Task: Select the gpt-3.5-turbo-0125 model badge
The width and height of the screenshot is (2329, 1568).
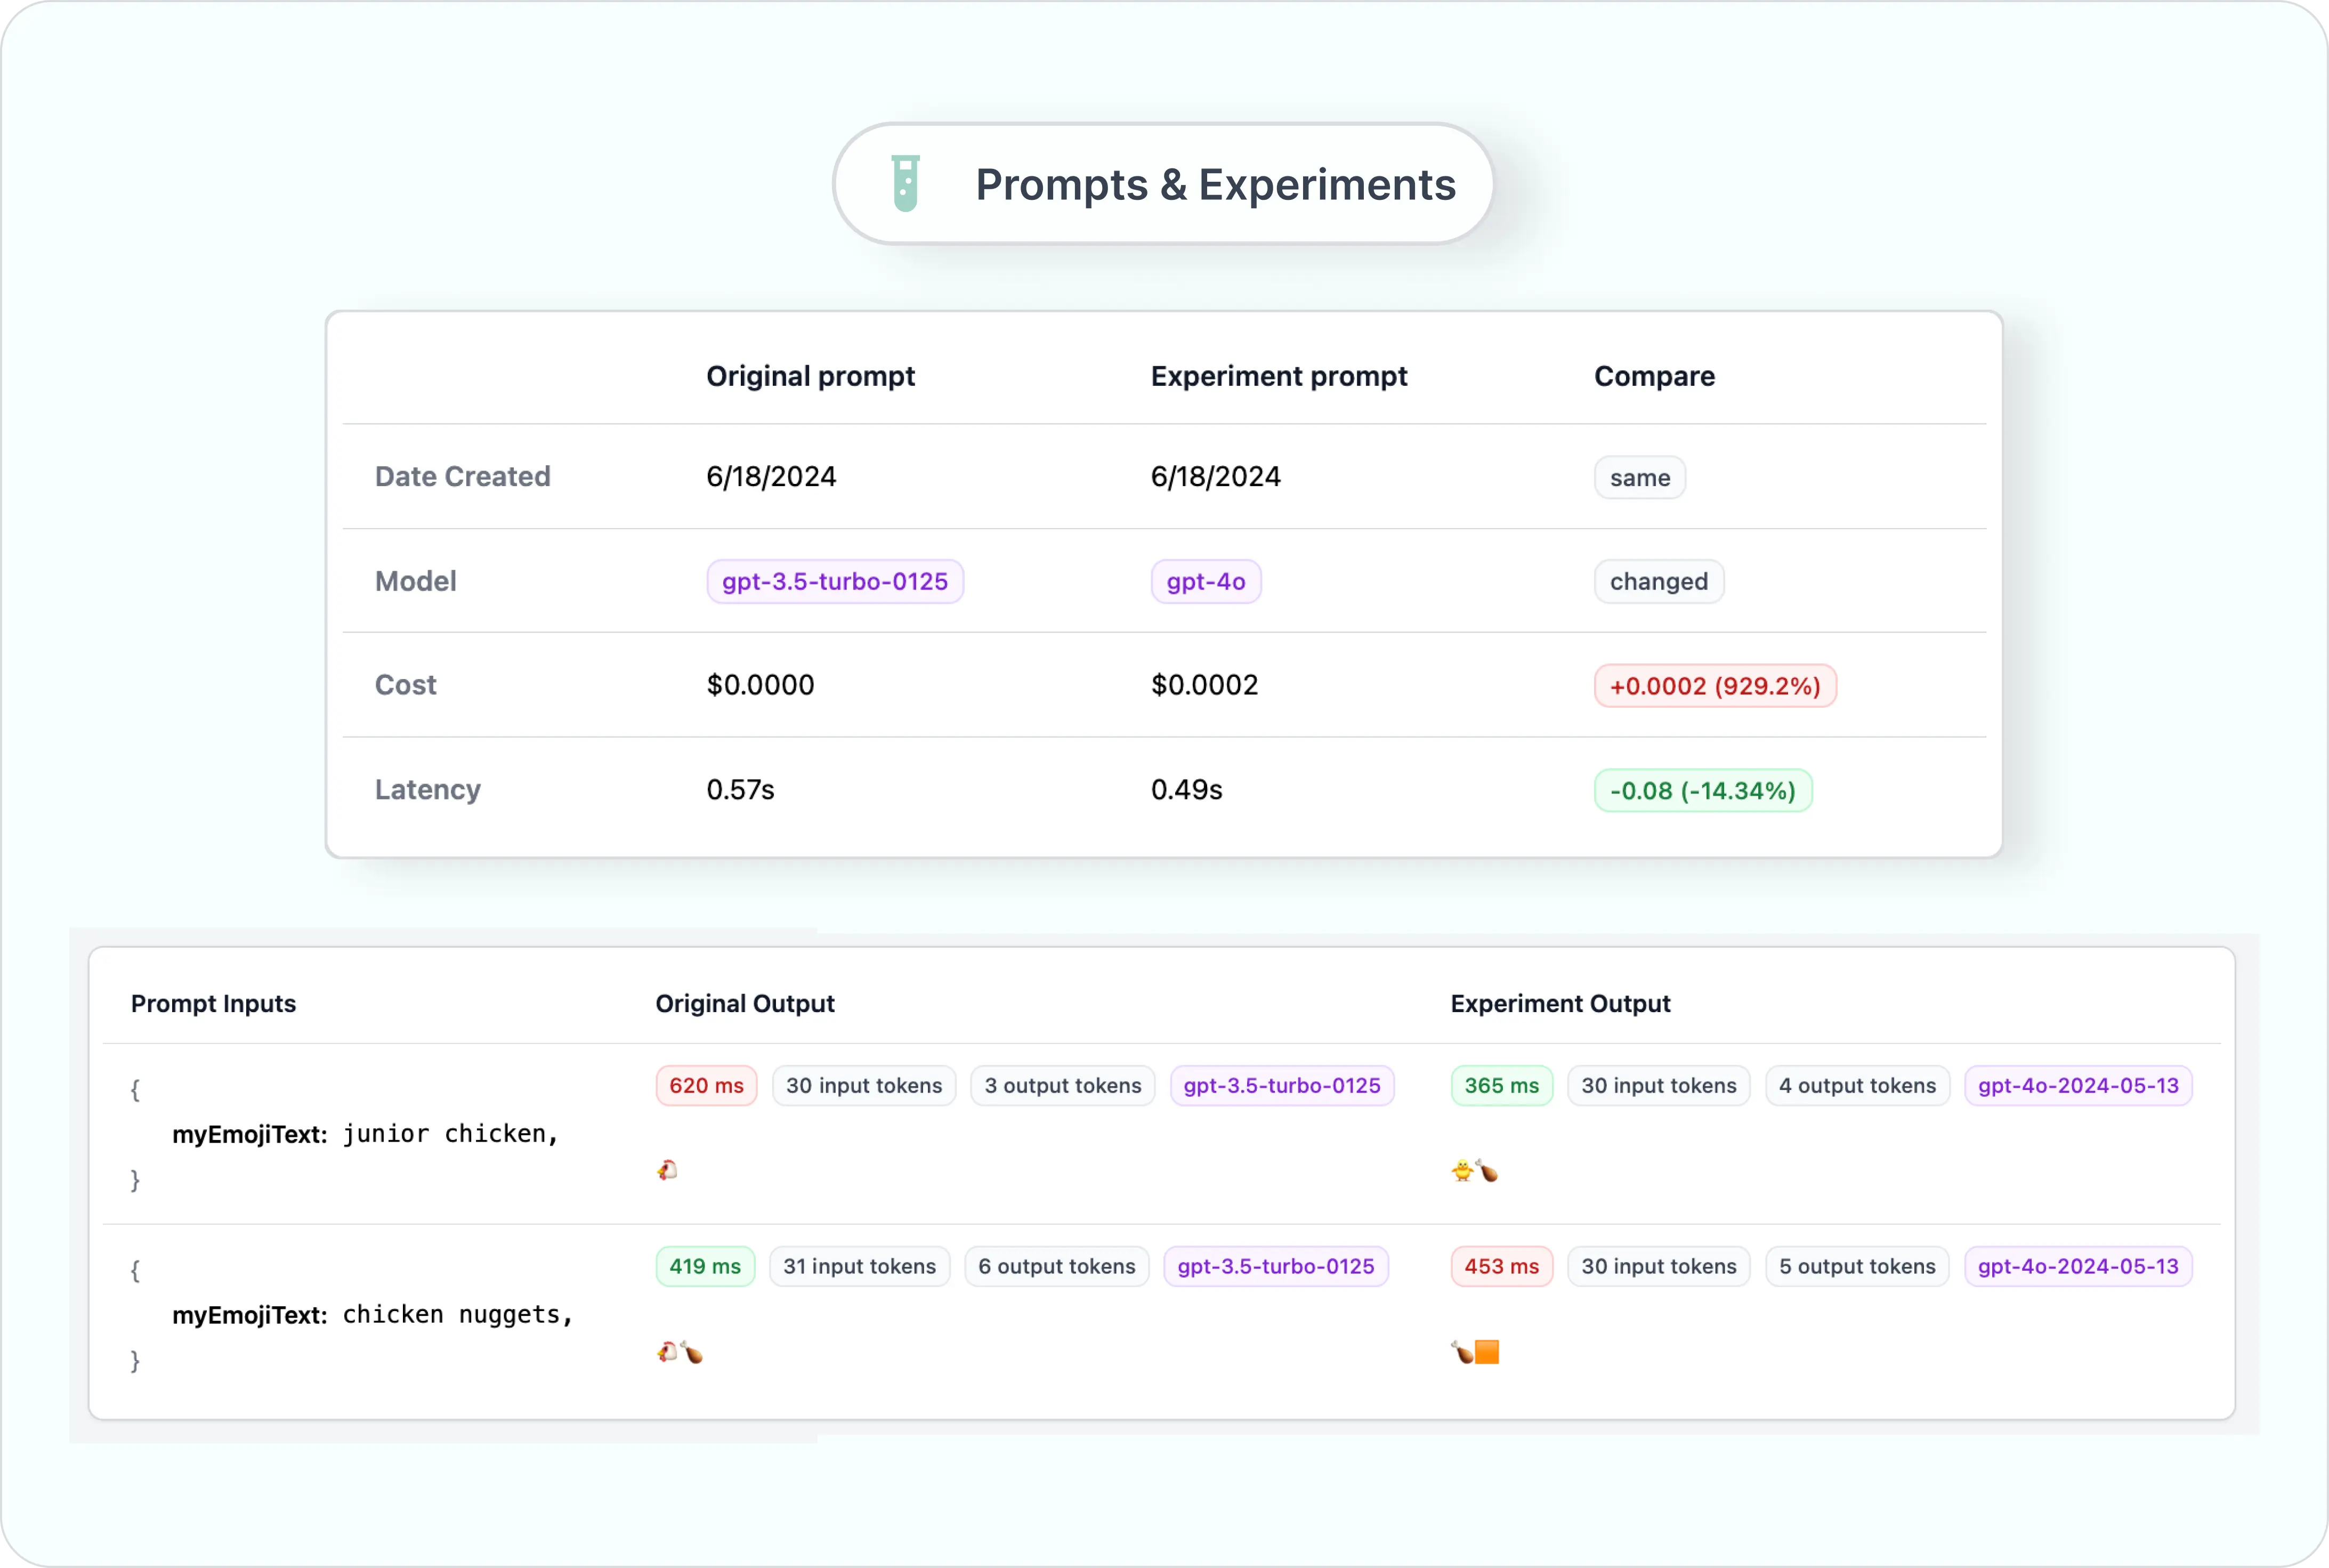Action: pyautogui.click(x=834, y=581)
